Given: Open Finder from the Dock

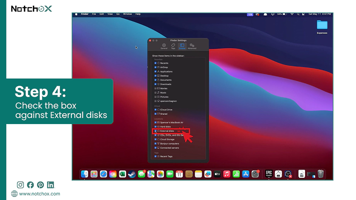Looking at the screenshot, I should click(85, 174).
